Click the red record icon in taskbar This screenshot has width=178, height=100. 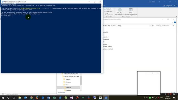pyautogui.click(x=77, y=97)
